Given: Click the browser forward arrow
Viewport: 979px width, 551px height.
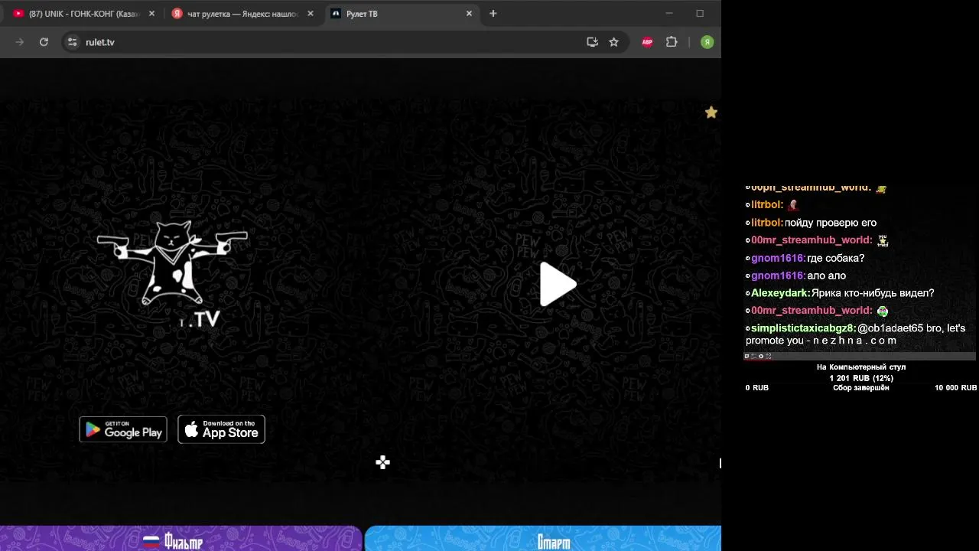Looking at the screenshot, I should point(20,42).
